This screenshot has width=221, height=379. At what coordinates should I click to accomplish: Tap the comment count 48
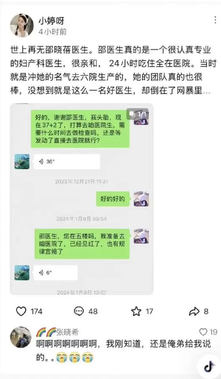tap(93, 312)
